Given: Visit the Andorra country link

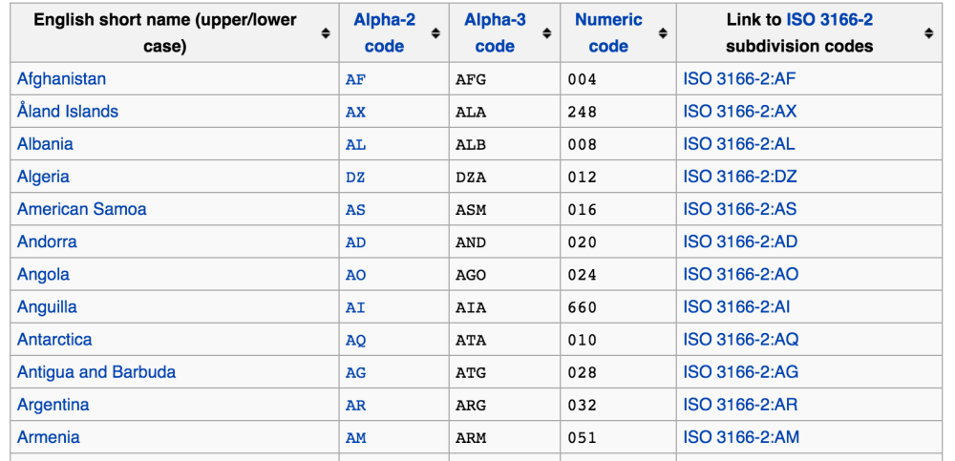Looking at the screenshot, I should (47, 241).
